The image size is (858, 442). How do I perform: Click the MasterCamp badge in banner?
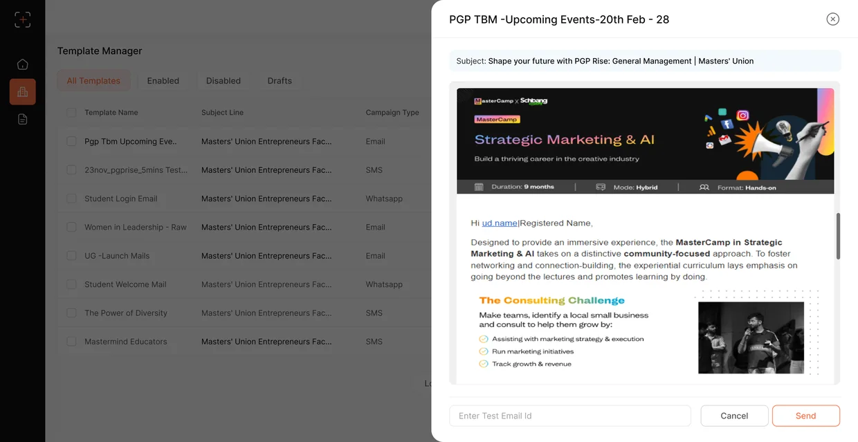point(497,119)
